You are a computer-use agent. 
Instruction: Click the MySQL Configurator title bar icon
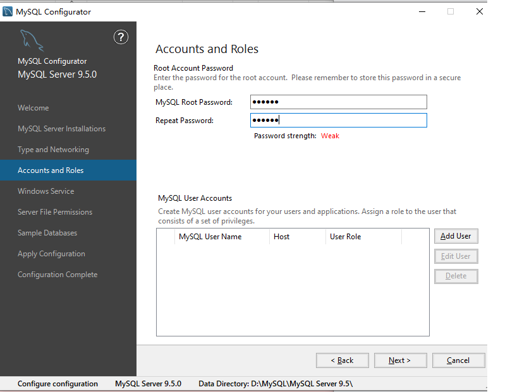[x=8, y=11]
